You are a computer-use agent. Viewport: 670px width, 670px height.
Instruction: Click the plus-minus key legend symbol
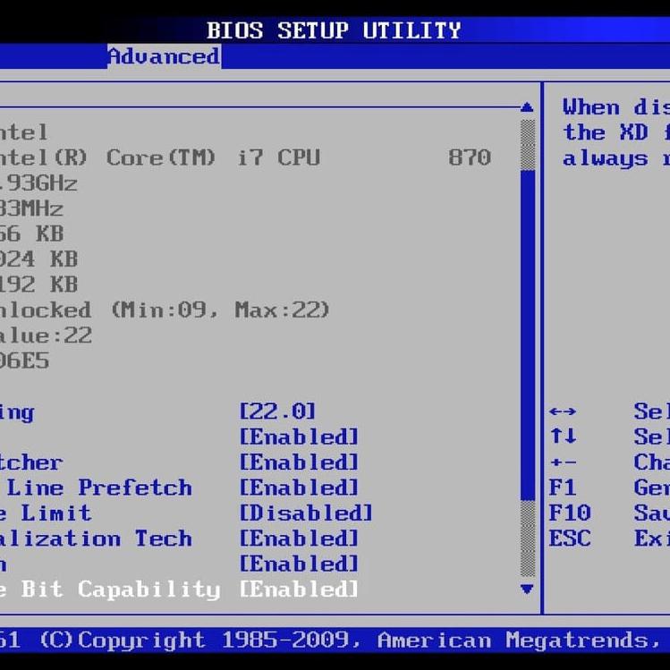[x=563, y=462]
